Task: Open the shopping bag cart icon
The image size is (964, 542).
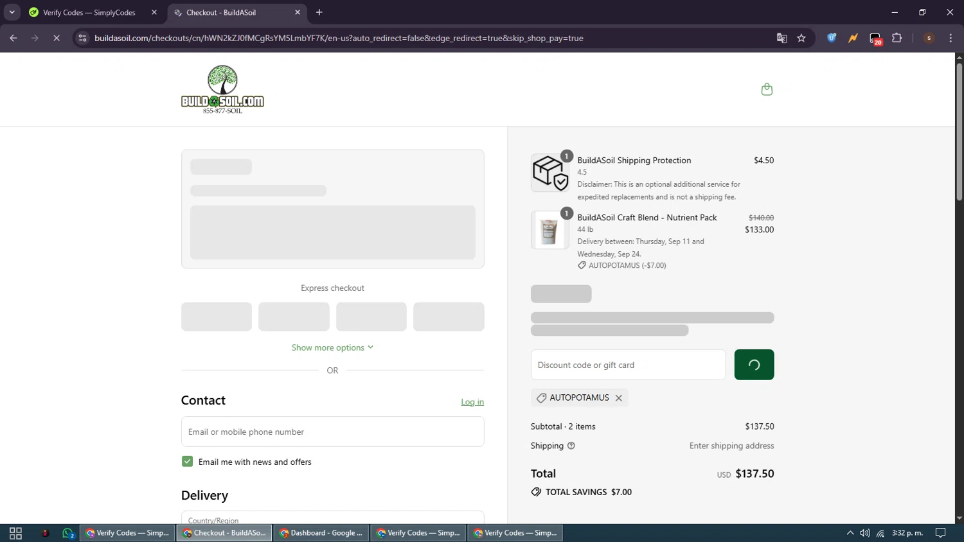Action: coord(767,89)
